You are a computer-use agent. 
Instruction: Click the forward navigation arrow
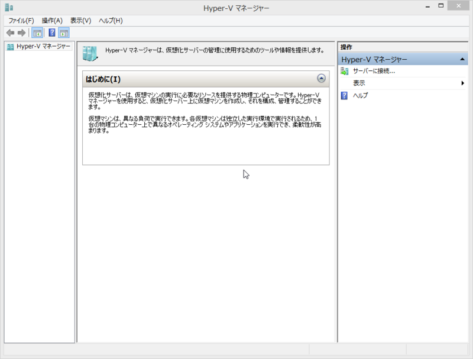(x=22, y=33)
